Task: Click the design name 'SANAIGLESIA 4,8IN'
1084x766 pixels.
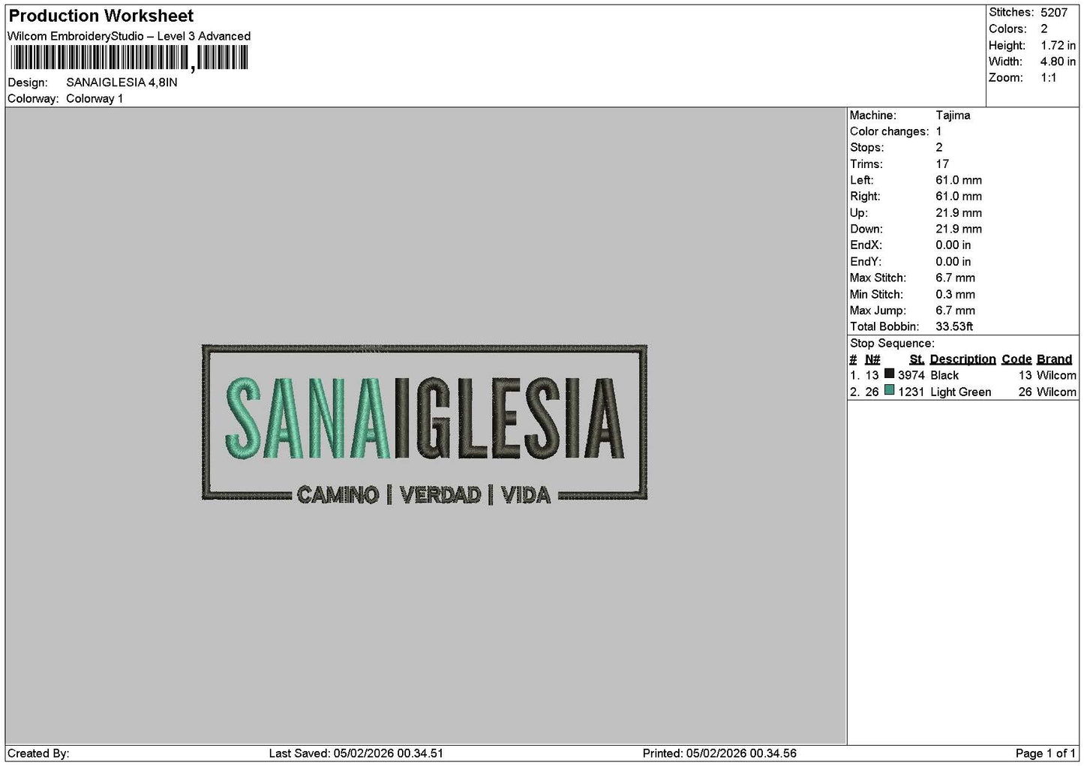Action: point(122,83)
